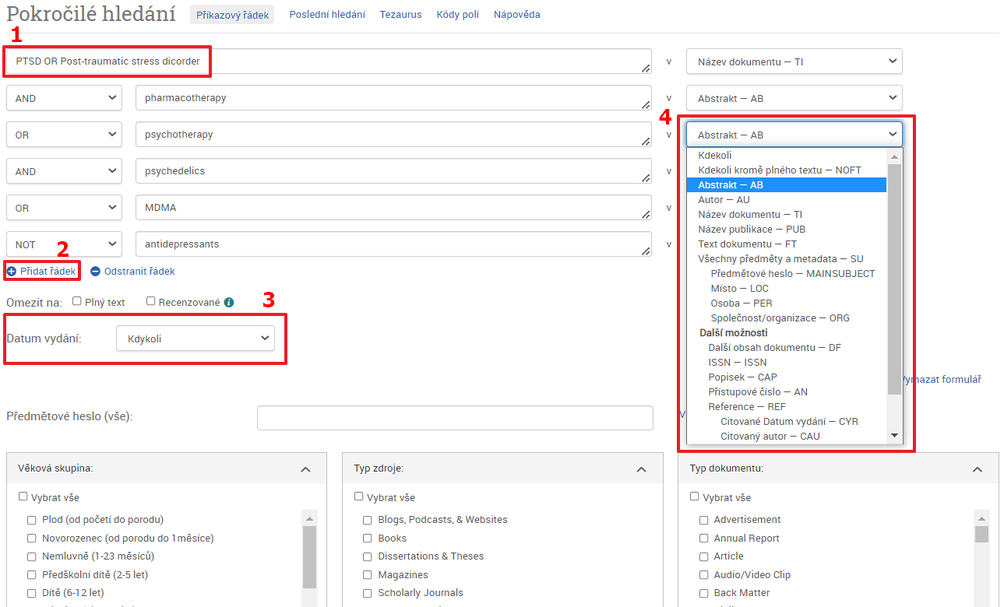Image resolution: width=1004 pixels, height=607 pixels.
Task: Tick the Plný text checkbox
Action: [77, 301]
